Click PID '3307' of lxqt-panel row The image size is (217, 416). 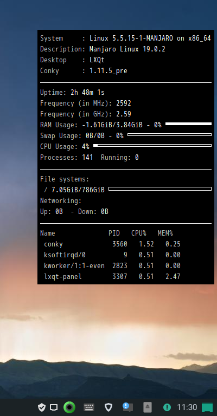pyautogui.click(x=120, y=277)
